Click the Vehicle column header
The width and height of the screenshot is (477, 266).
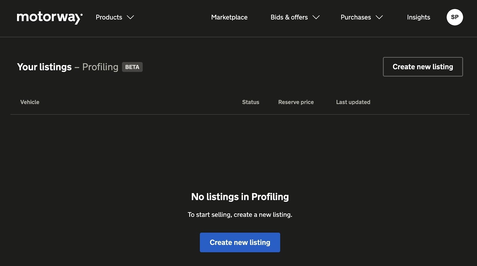pos(30,102)
